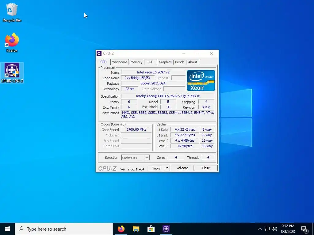The image size is (314, 235).
Task: Click the taskbar clock and date
Action: 288,229
